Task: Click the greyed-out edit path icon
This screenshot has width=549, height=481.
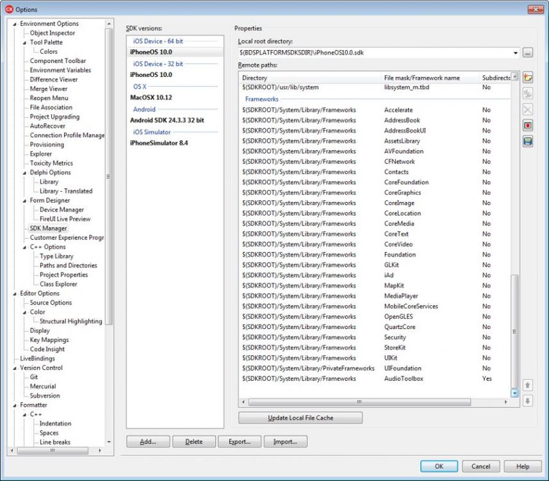Action: coord(528,94)
